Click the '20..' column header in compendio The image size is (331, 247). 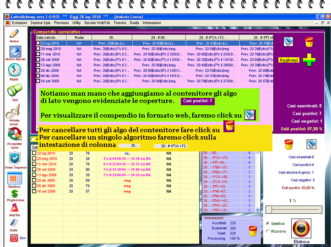pos(112,38)
